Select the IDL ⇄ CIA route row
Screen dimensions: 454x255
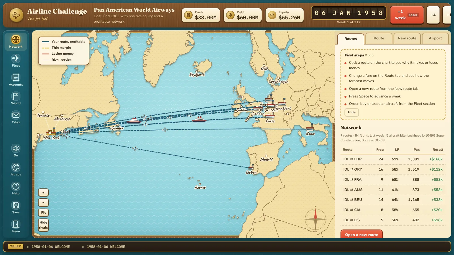click(393, 210)
